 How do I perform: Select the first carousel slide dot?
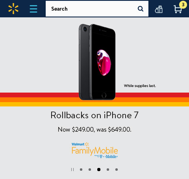pos(81,170)
